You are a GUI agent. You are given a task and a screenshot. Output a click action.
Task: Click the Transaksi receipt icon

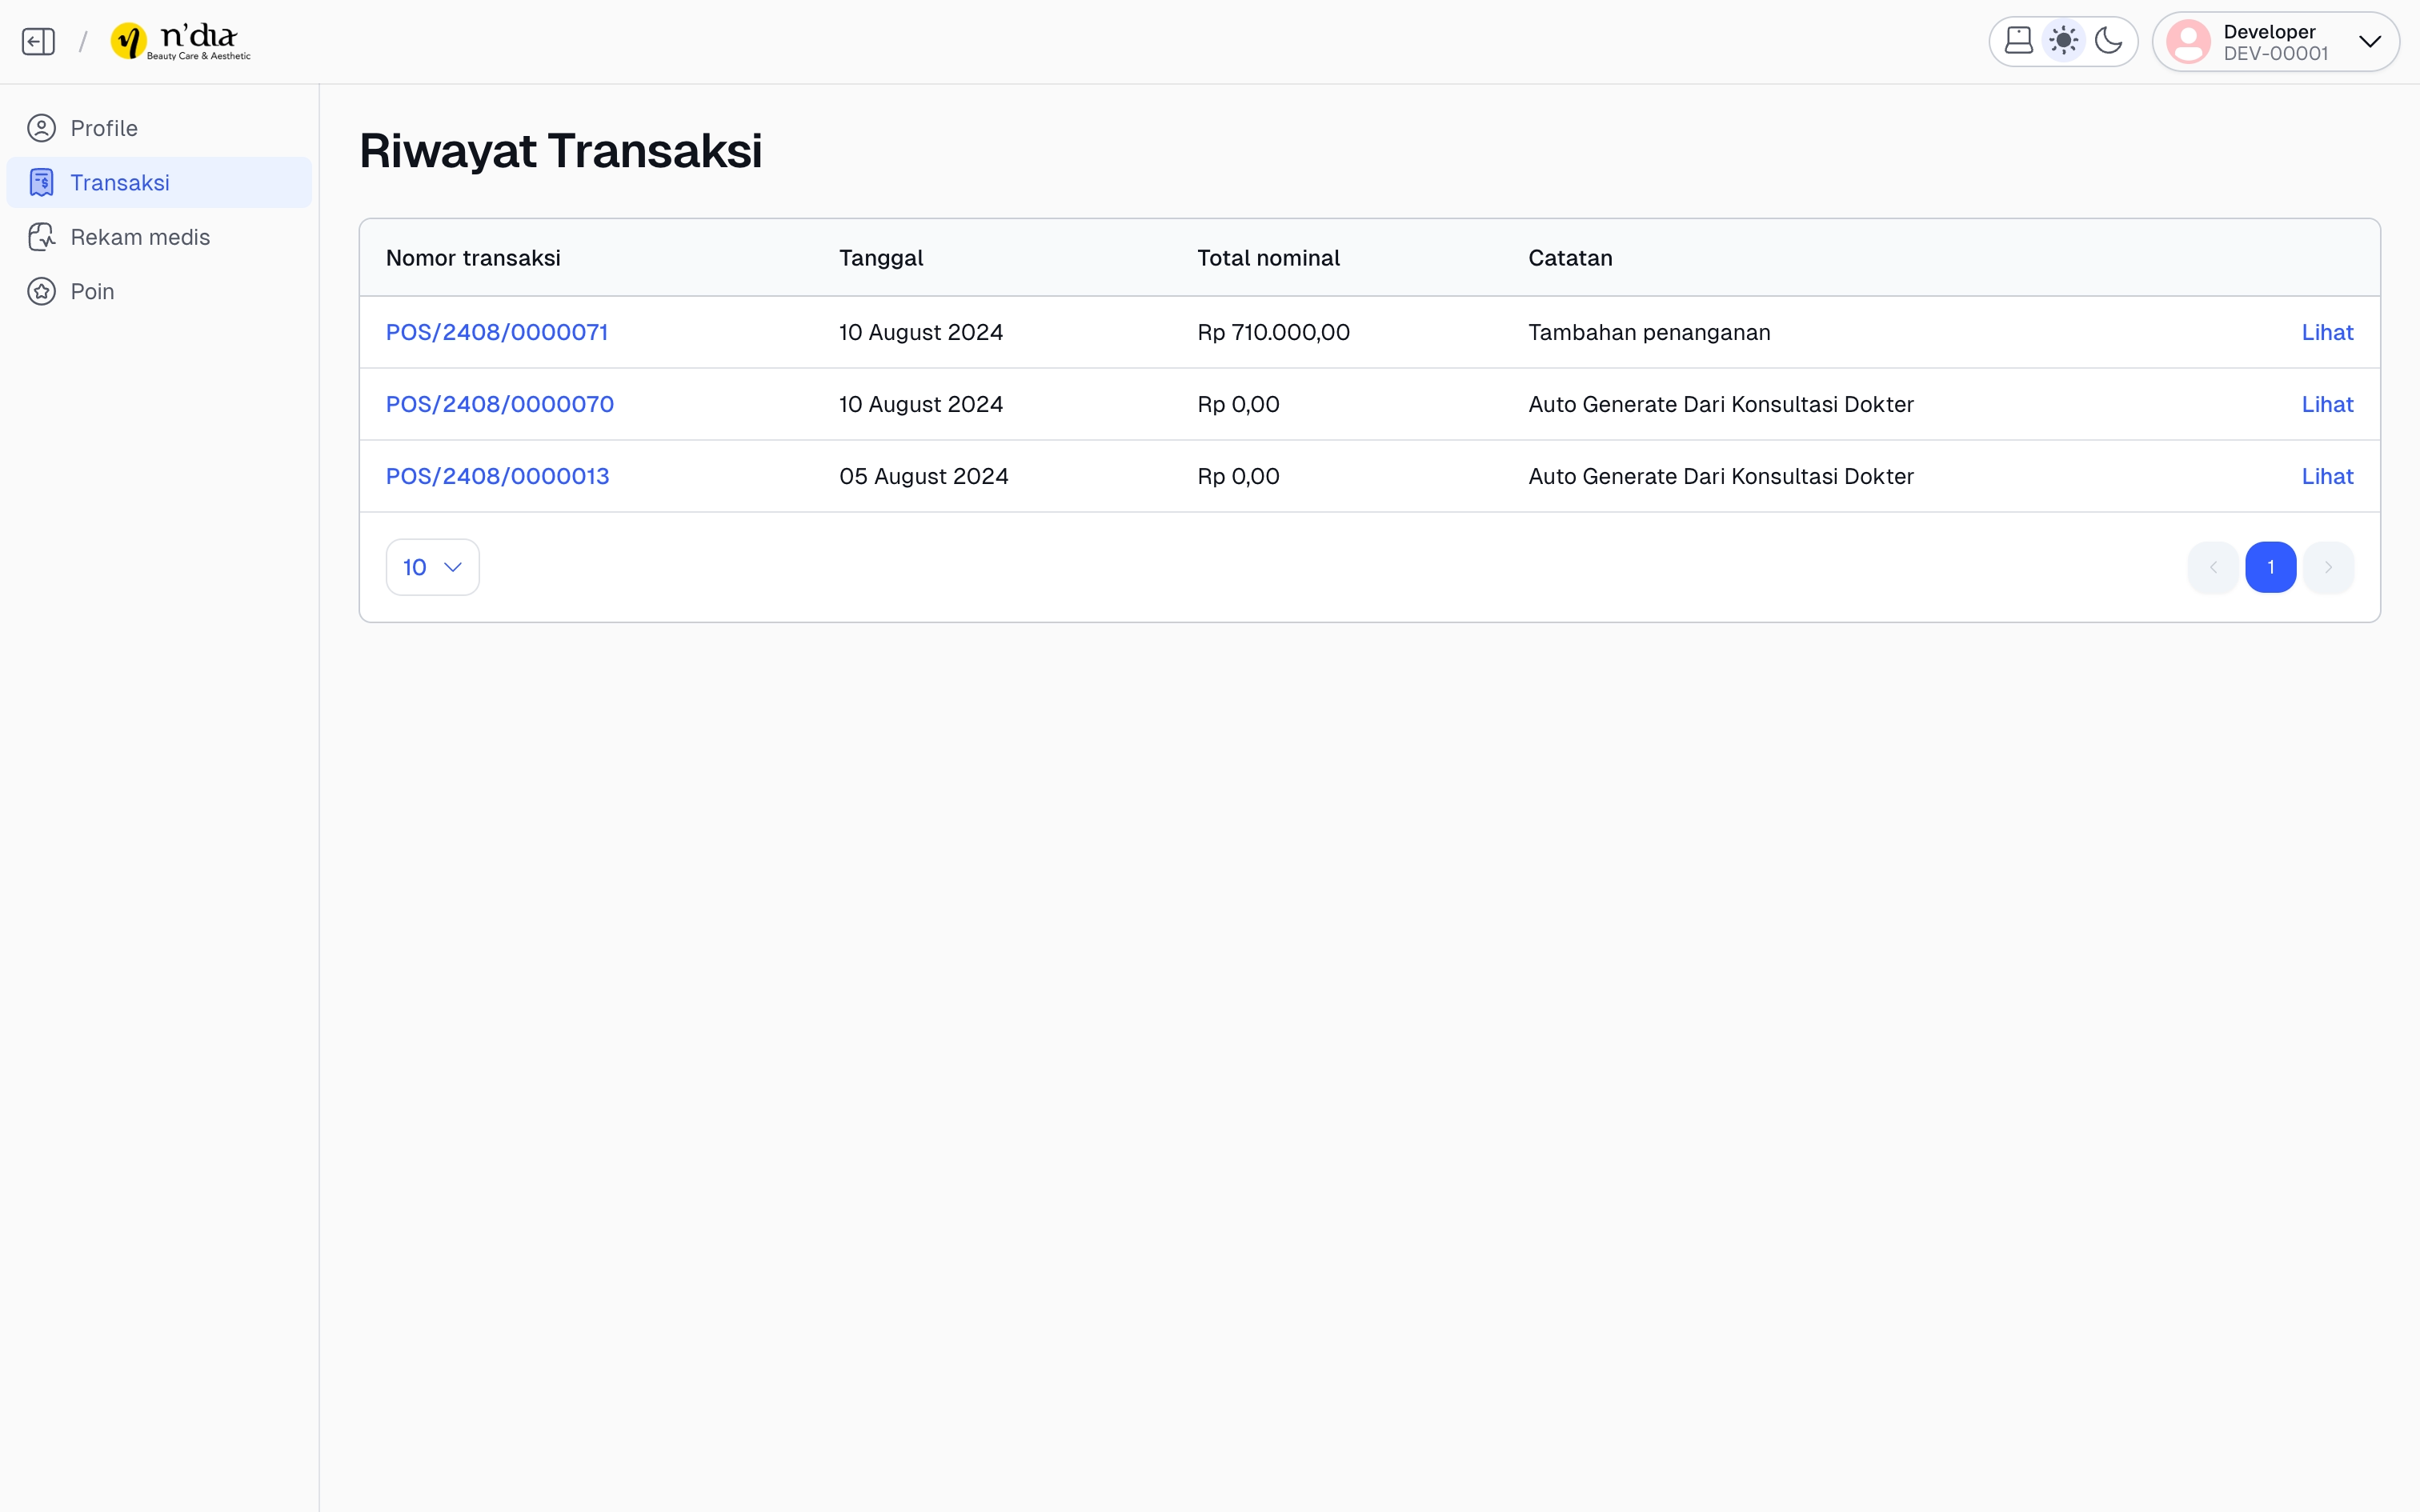(x=41, y=182)
